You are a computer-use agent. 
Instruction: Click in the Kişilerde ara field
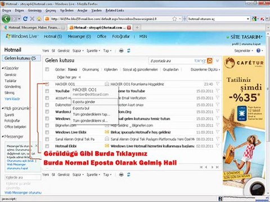[22, 177]
